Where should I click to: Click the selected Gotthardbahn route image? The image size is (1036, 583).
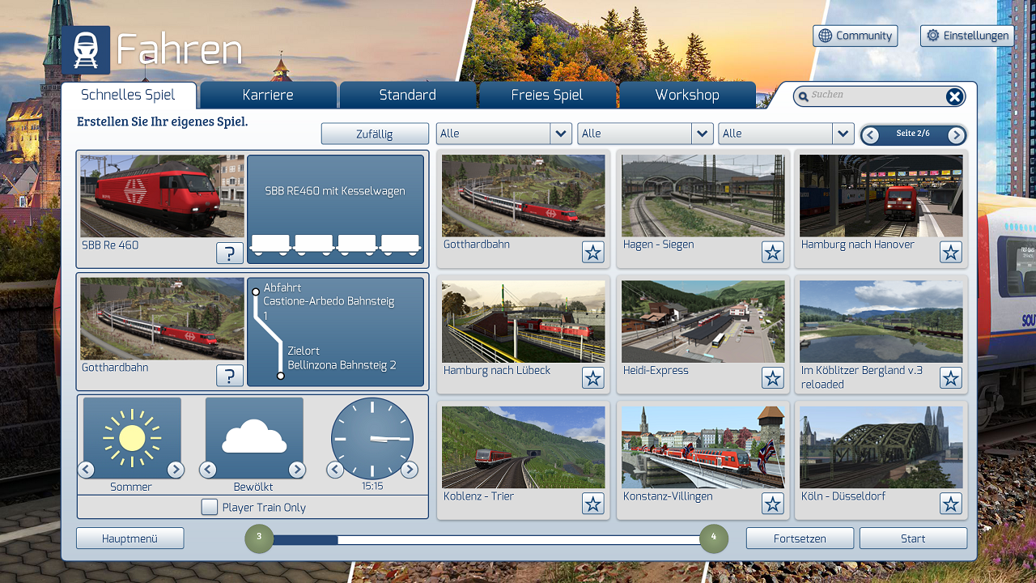(162, 319)
